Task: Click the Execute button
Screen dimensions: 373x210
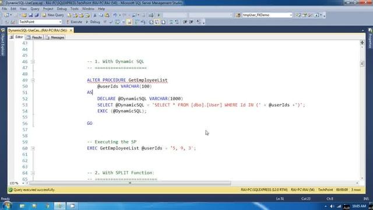Action: click(74, 22)
